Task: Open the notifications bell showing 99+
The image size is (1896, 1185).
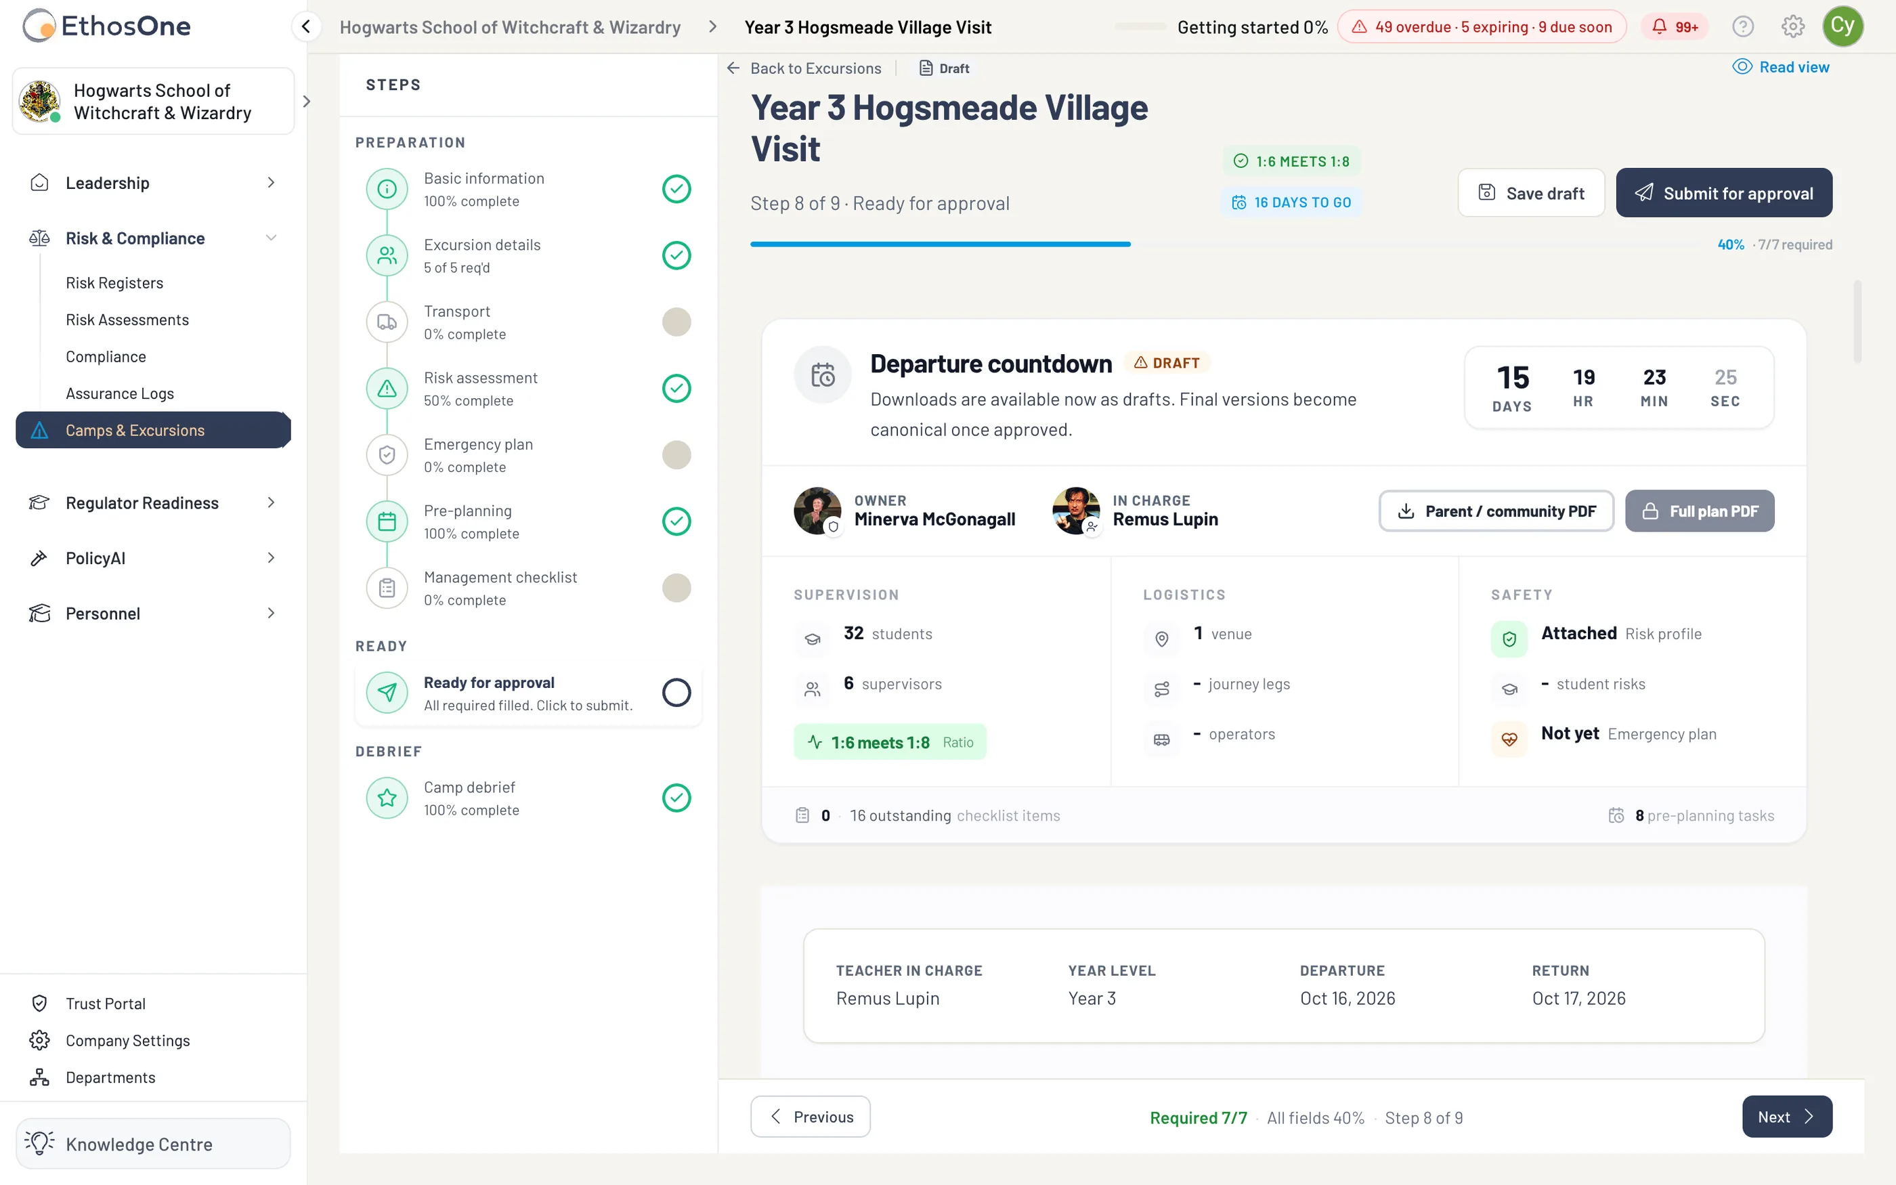Action: (1675, 26)
